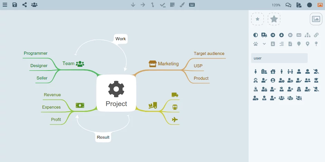
Task: Pick the graduate user icon
Action: click(x=316, y=80)
